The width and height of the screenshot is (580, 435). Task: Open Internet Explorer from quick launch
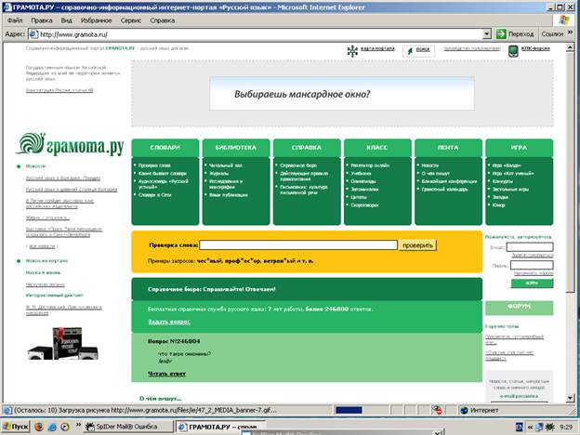coord(52,427)
